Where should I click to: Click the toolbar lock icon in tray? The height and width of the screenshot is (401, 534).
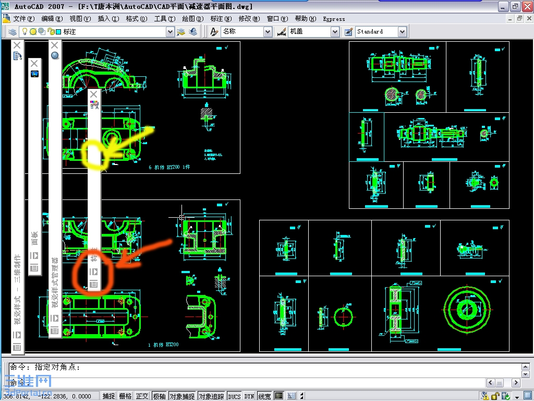coord(495,396)
